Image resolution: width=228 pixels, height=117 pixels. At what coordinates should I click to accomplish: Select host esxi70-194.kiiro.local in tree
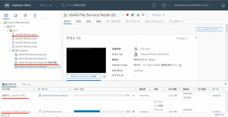26,47
